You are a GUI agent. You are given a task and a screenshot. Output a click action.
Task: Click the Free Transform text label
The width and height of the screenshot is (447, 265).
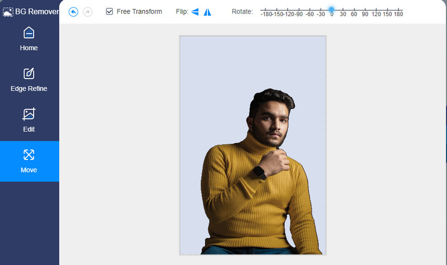point(139,12)
